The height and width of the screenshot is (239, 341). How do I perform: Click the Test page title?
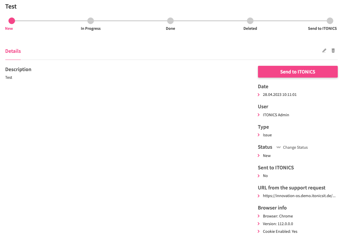coord(11,6)
